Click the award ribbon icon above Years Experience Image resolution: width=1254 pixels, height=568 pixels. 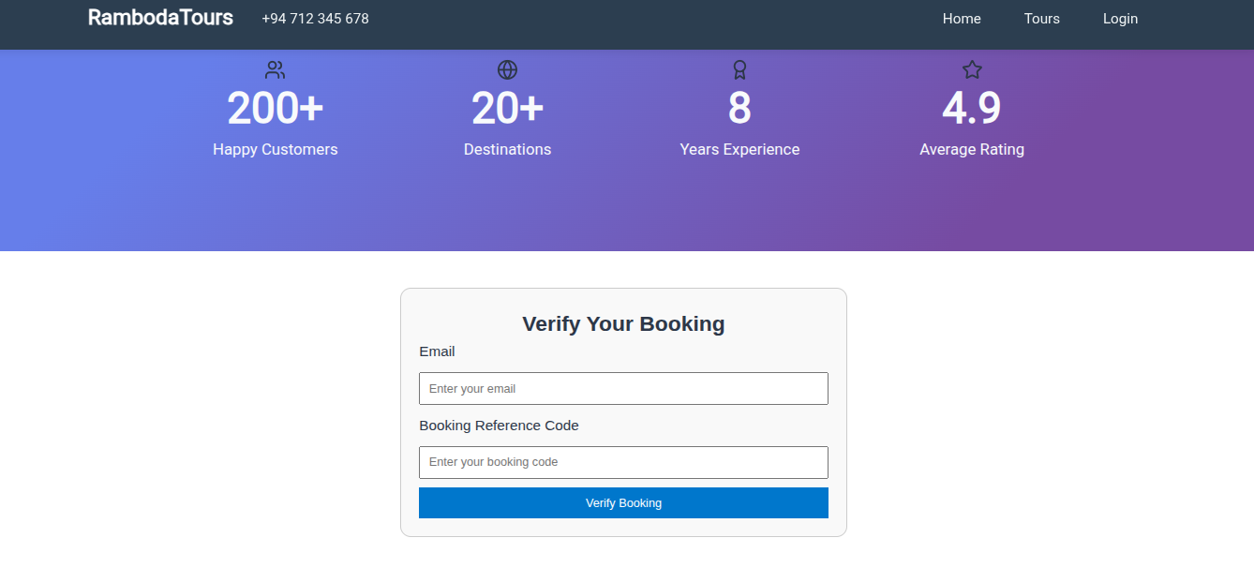click(x=739, y=70)
